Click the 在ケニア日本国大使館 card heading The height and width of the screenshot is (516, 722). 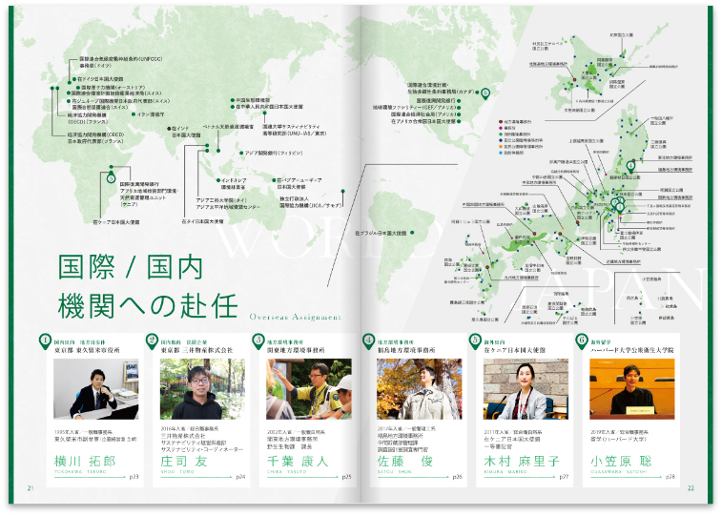pos(515,350)
